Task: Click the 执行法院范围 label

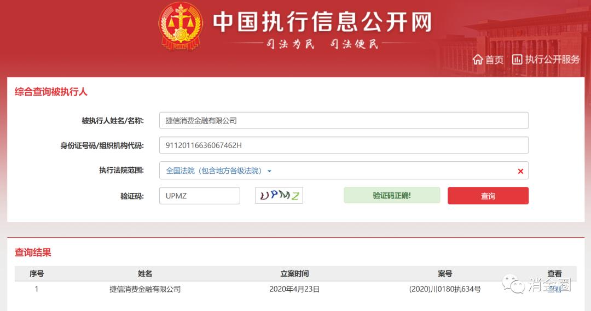Action: 121,171
